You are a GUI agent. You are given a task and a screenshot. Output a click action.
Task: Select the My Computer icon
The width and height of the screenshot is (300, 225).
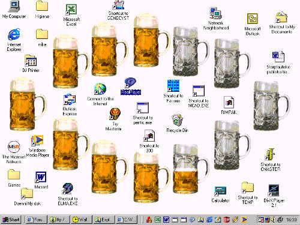coord(14,10)
